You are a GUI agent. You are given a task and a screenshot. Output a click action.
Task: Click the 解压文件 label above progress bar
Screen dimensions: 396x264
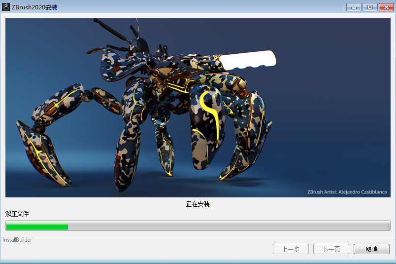17,214
